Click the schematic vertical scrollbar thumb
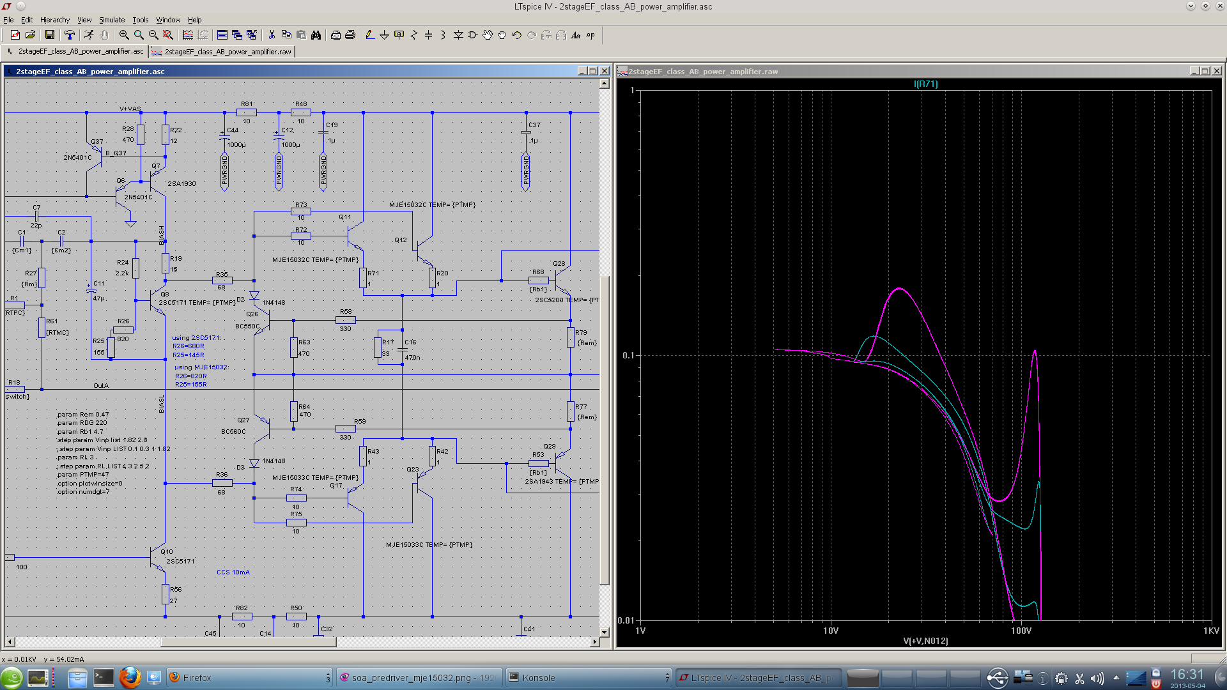Image resolution: width=1227 pixels, height=690 pixels. tap(605, 430)
